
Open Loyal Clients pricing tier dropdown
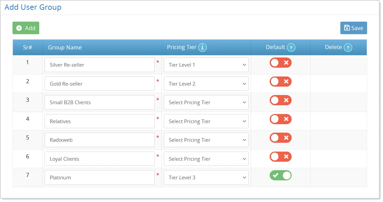click(x=206, y=159)
